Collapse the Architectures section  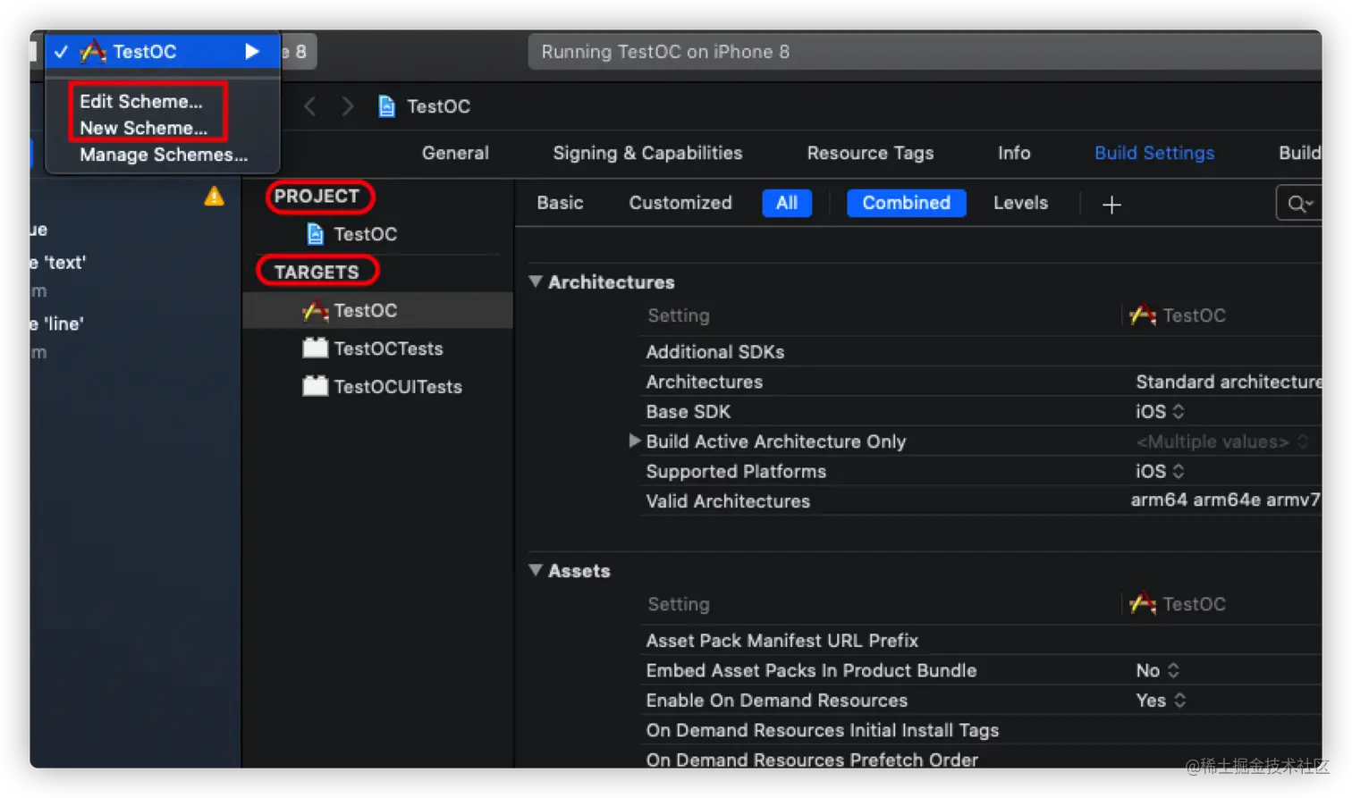tap(536, 281)
